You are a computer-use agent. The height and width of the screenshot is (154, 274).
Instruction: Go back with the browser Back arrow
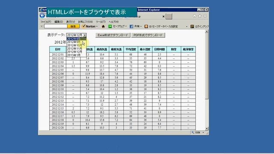[x=42, y=15]
